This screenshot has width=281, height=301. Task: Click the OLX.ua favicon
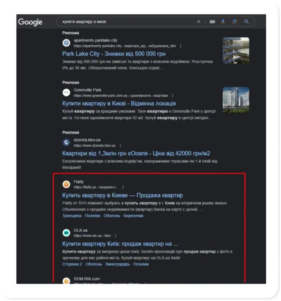point(66,233)
